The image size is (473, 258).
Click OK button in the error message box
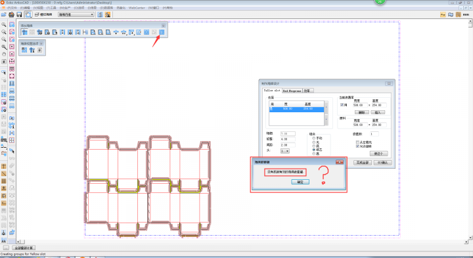click(300, 182)
